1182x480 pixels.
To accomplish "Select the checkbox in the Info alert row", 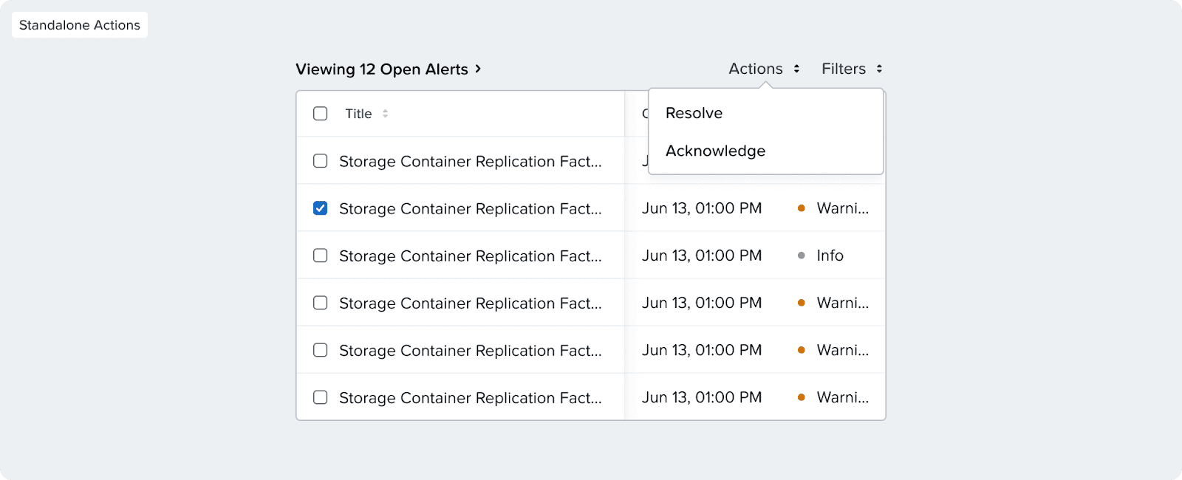I will 321,256.
